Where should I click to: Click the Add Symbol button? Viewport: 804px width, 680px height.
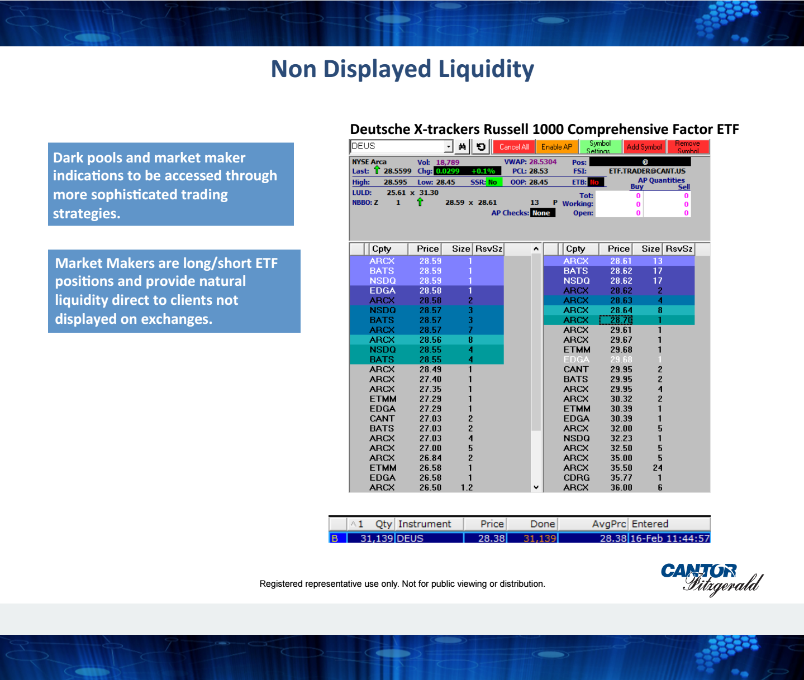click(644, 147)
